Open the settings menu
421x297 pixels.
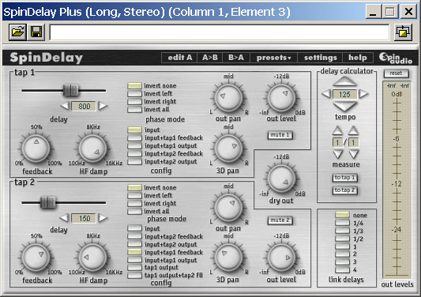pos(320,58)
